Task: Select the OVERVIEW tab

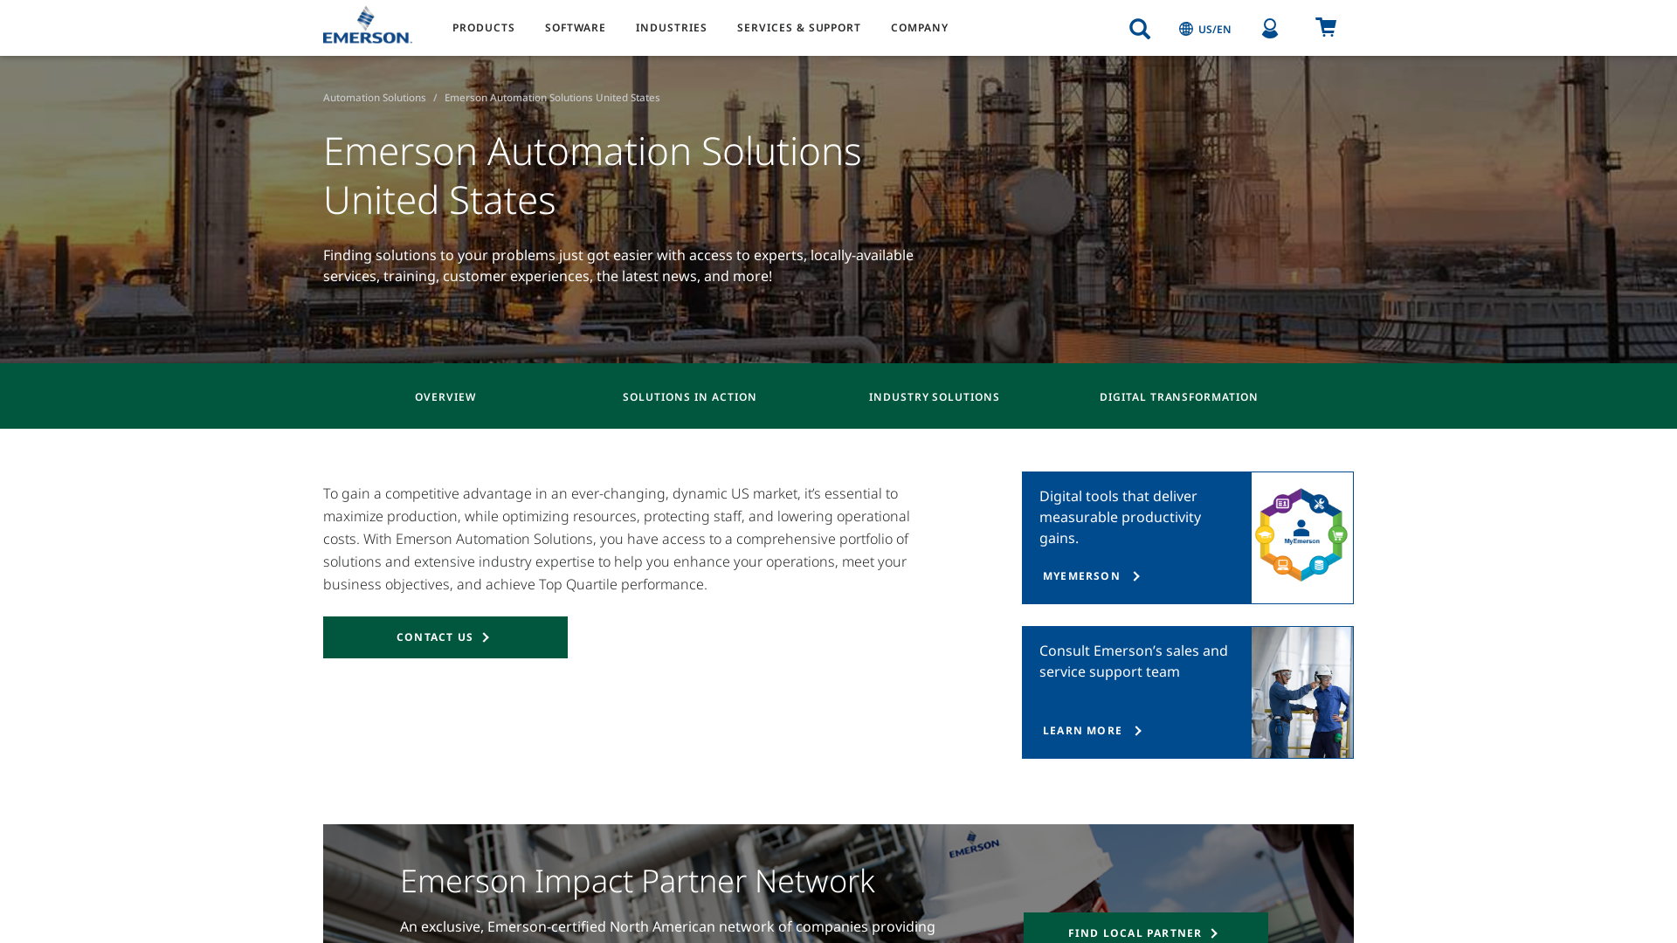Action: pyautogui.click(x=445, y=396)
